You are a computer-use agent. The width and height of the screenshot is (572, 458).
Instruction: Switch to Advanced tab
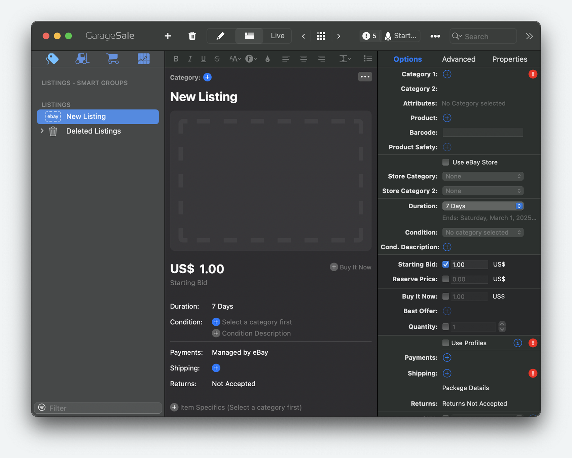459,59
